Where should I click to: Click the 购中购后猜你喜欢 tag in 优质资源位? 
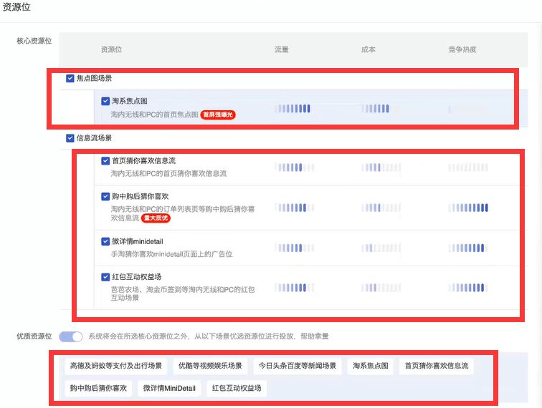pos(98,389)
